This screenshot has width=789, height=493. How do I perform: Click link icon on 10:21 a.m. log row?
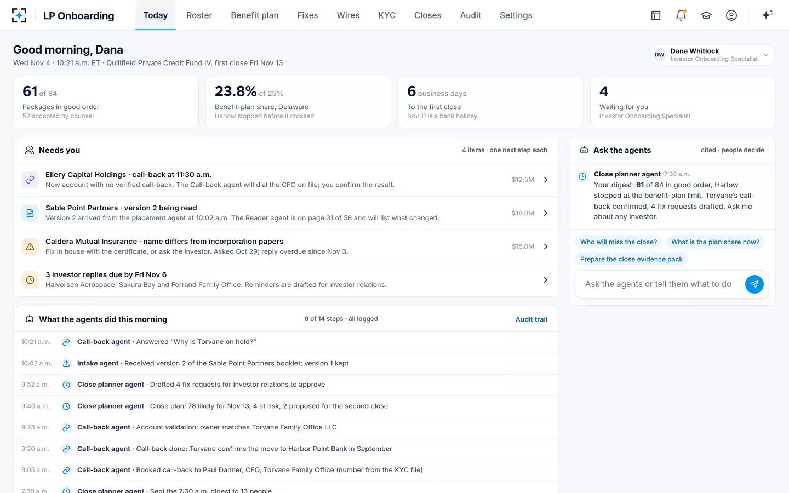[x=66, y=342]
